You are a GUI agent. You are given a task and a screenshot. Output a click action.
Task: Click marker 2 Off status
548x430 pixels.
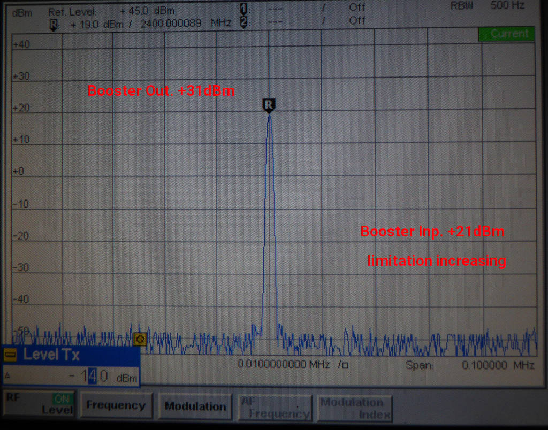click(x=357, y=21)
